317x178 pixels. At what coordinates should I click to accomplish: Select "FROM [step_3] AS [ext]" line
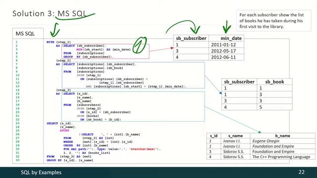click(69, 156)
